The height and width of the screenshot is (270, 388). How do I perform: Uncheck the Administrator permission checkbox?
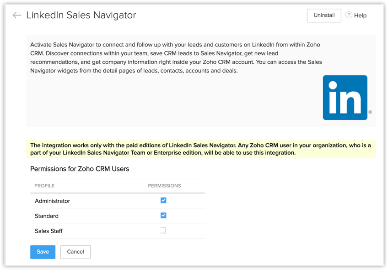pos(163,200)
